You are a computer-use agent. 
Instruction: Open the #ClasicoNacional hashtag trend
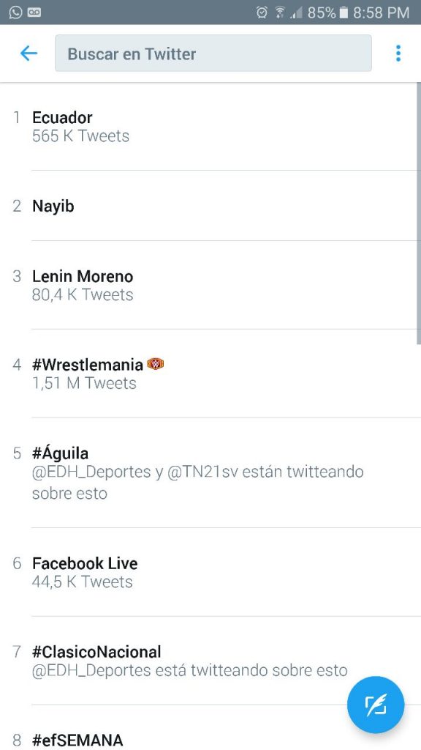[x=210, y=661]
